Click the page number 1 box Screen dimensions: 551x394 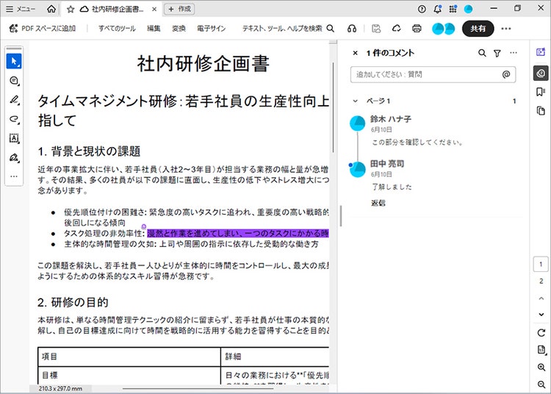tap(541, 265)
